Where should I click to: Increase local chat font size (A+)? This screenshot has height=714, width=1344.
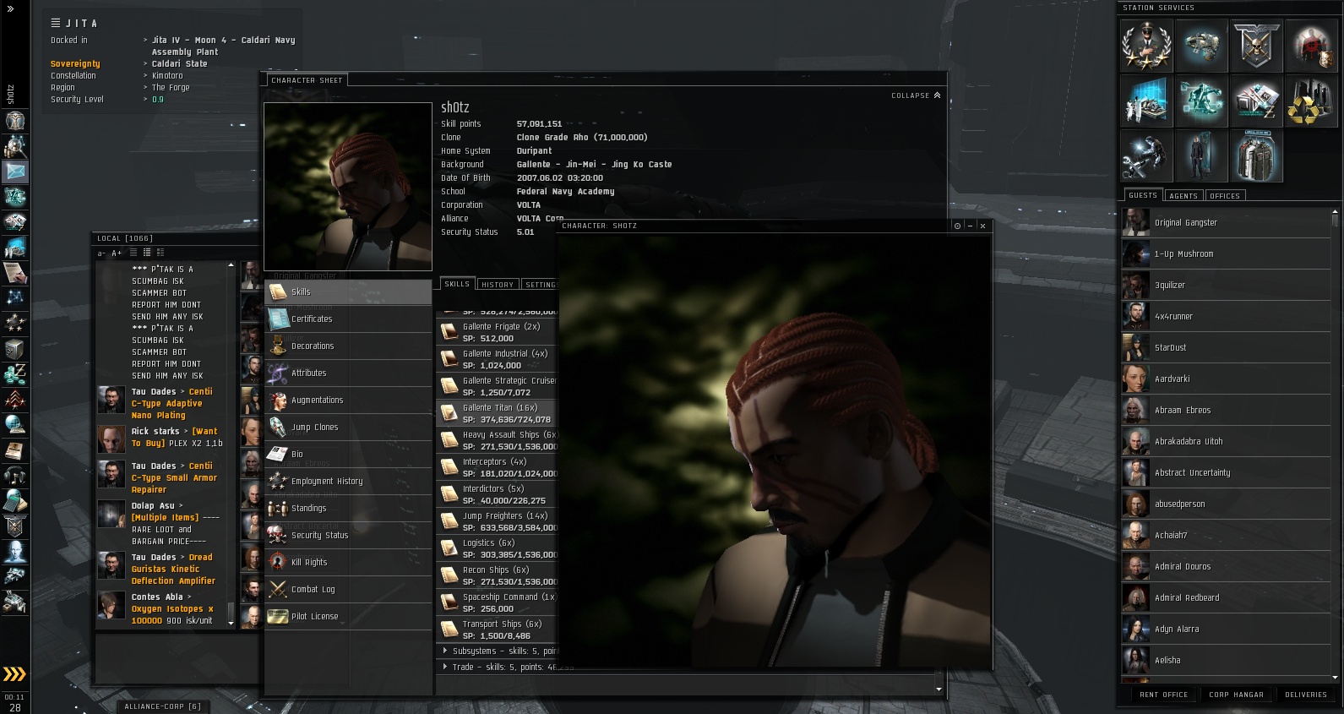tap(117, 253)
